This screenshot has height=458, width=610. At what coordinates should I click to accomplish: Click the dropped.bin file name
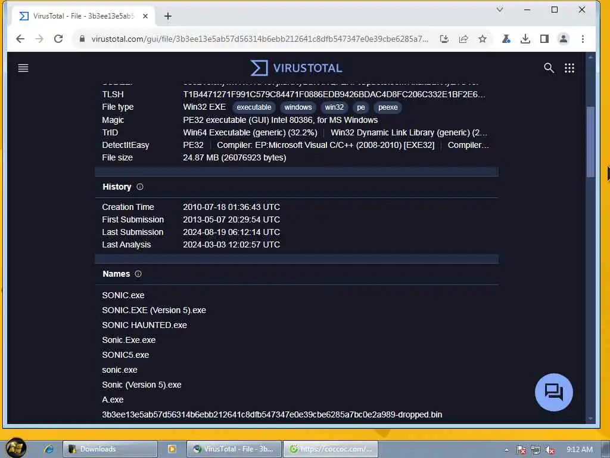pyautogui.click(x=272, y=415)
